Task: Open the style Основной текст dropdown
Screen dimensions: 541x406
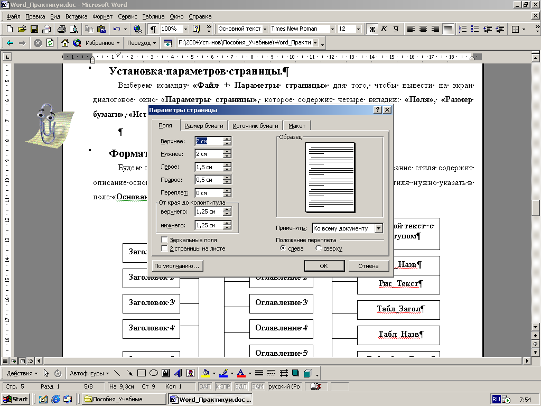Action: coord(265,29)
